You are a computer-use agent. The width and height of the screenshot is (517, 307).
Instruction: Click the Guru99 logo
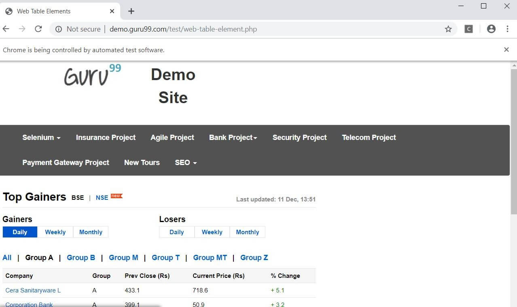pos(93,75)
